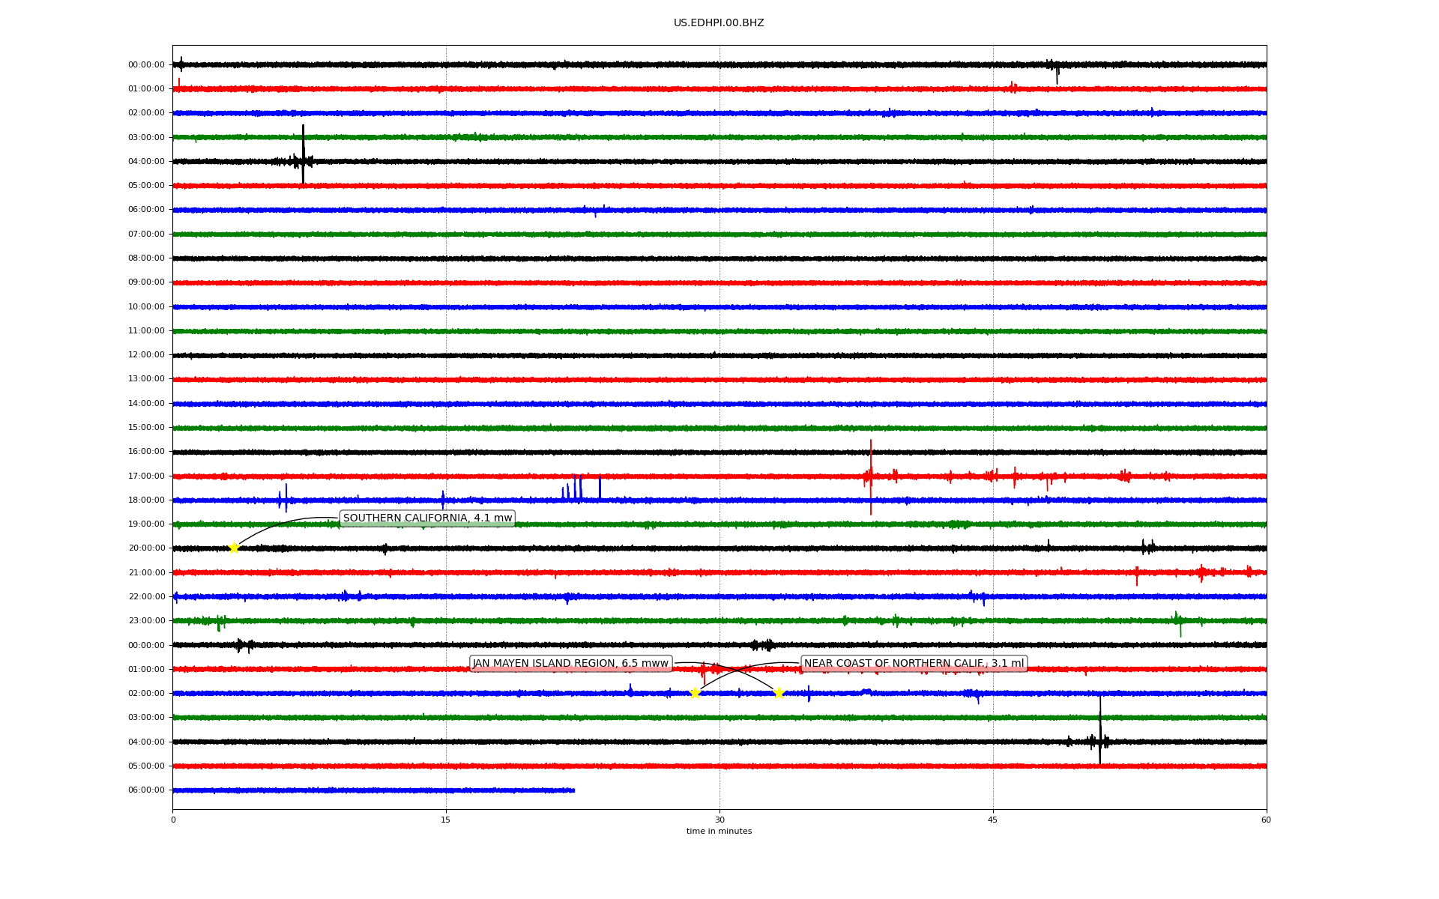Click the black spike near end of first 00:00:00 trace
Image resolution: width=1439 pixels, height=899 pixels.
1057,73
